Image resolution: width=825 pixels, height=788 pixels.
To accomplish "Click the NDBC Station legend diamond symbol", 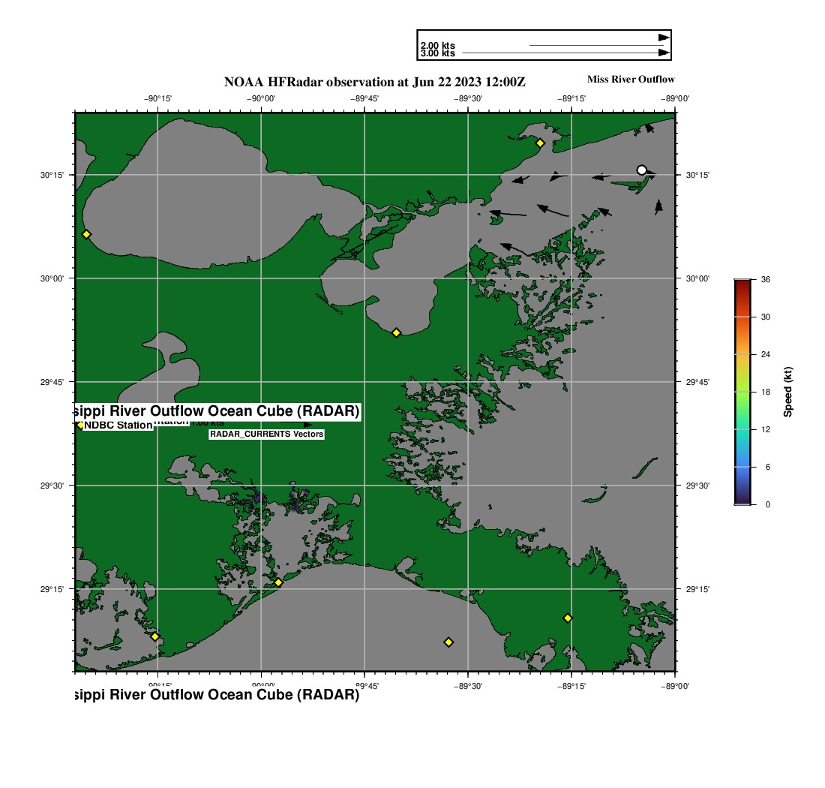I will point(80,425).
